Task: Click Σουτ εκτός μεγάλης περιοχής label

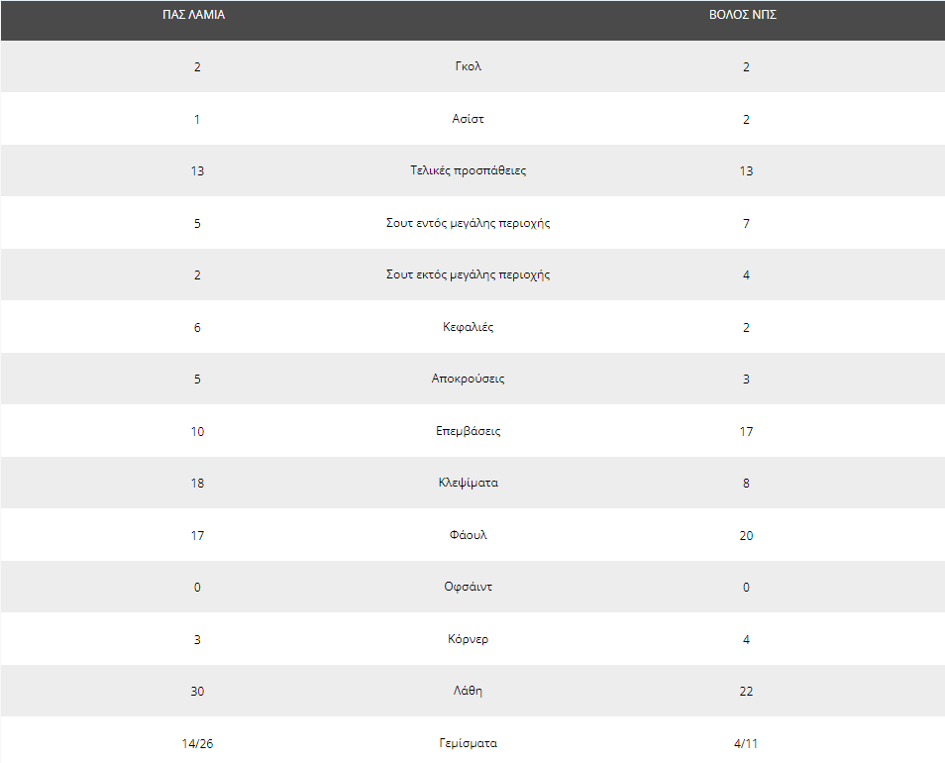Action: pos(469,274)
